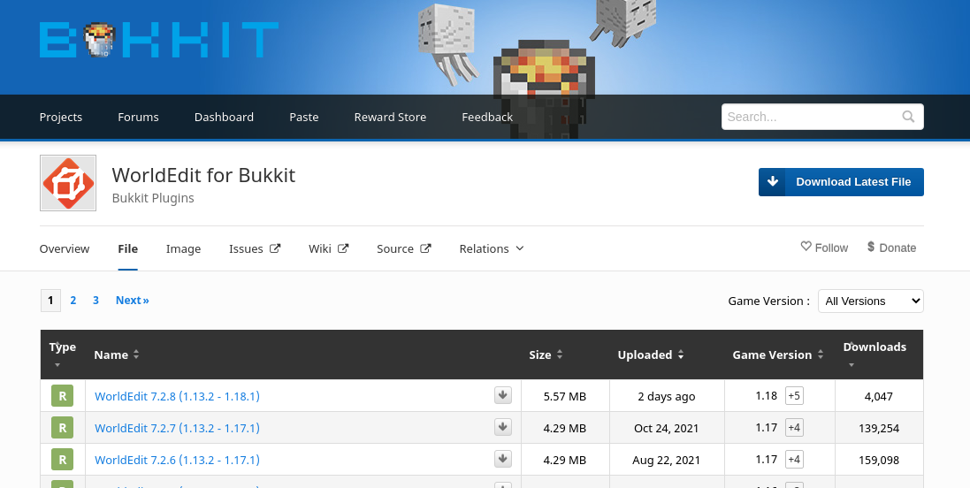This screenshot has width=970, height=488.
Task: Click the 159,098 downloads value
Action: point(878,461)
